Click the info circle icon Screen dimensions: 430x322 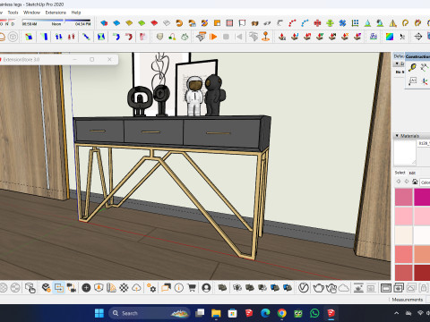pos(179,288)
